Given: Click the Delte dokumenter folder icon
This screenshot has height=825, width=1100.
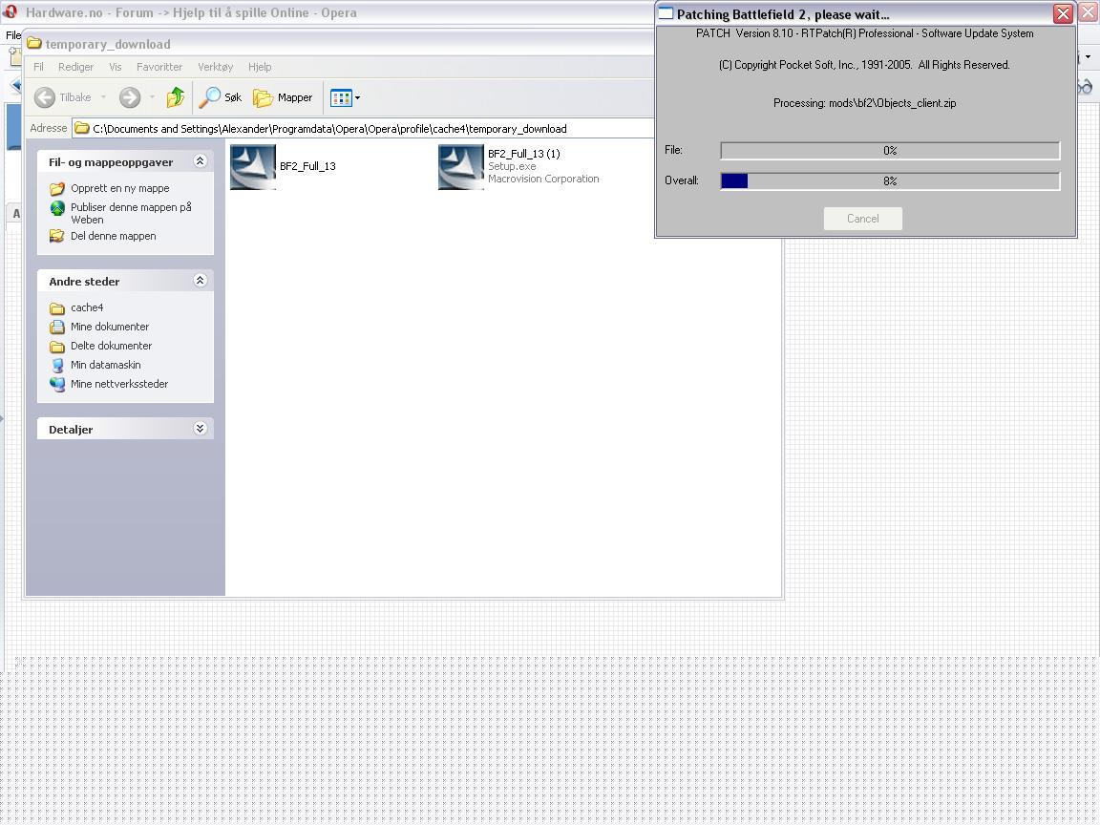Looking at the screenshot, I should tap(57, 347).
